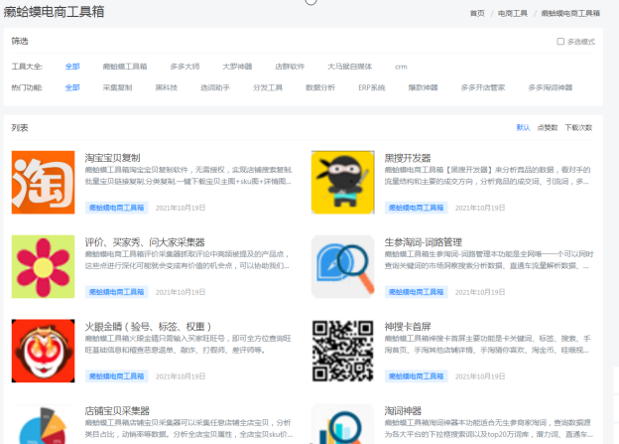Open the 火眼金睛（验号、标签、权重）title
The image size is (619, 444).
click(x=149, y=326)
